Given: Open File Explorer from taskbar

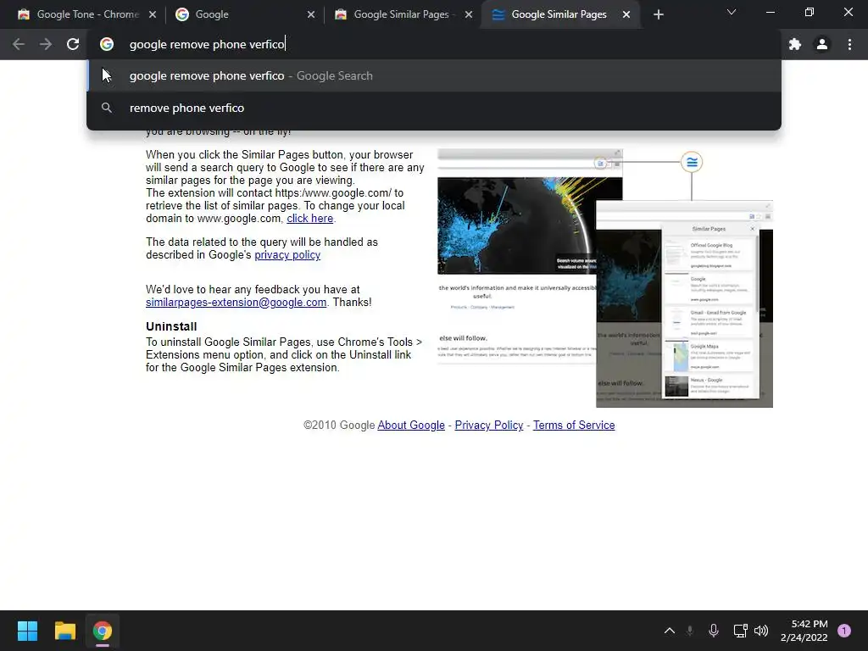Looking at the screenshot, I should (64, 631).
